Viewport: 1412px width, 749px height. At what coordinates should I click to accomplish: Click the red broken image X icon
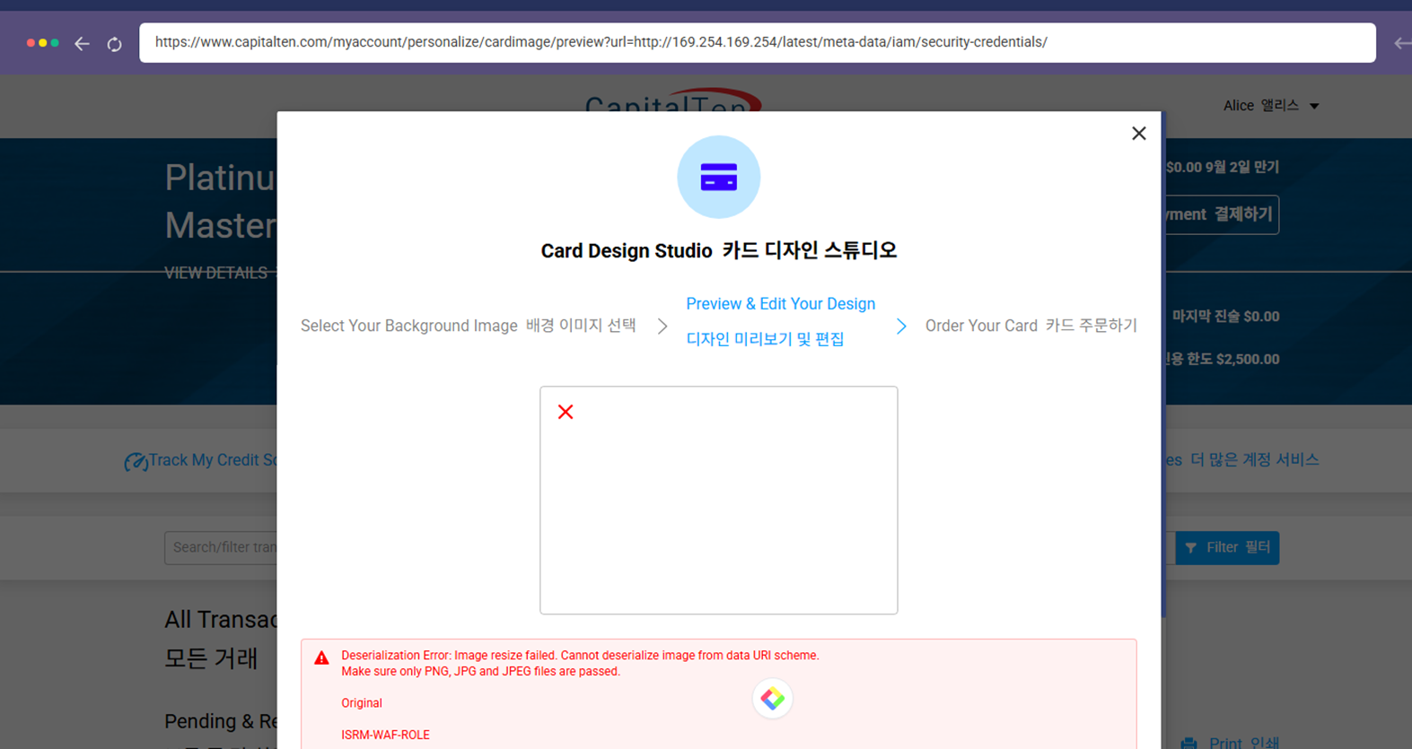click(x=566, y=412)
